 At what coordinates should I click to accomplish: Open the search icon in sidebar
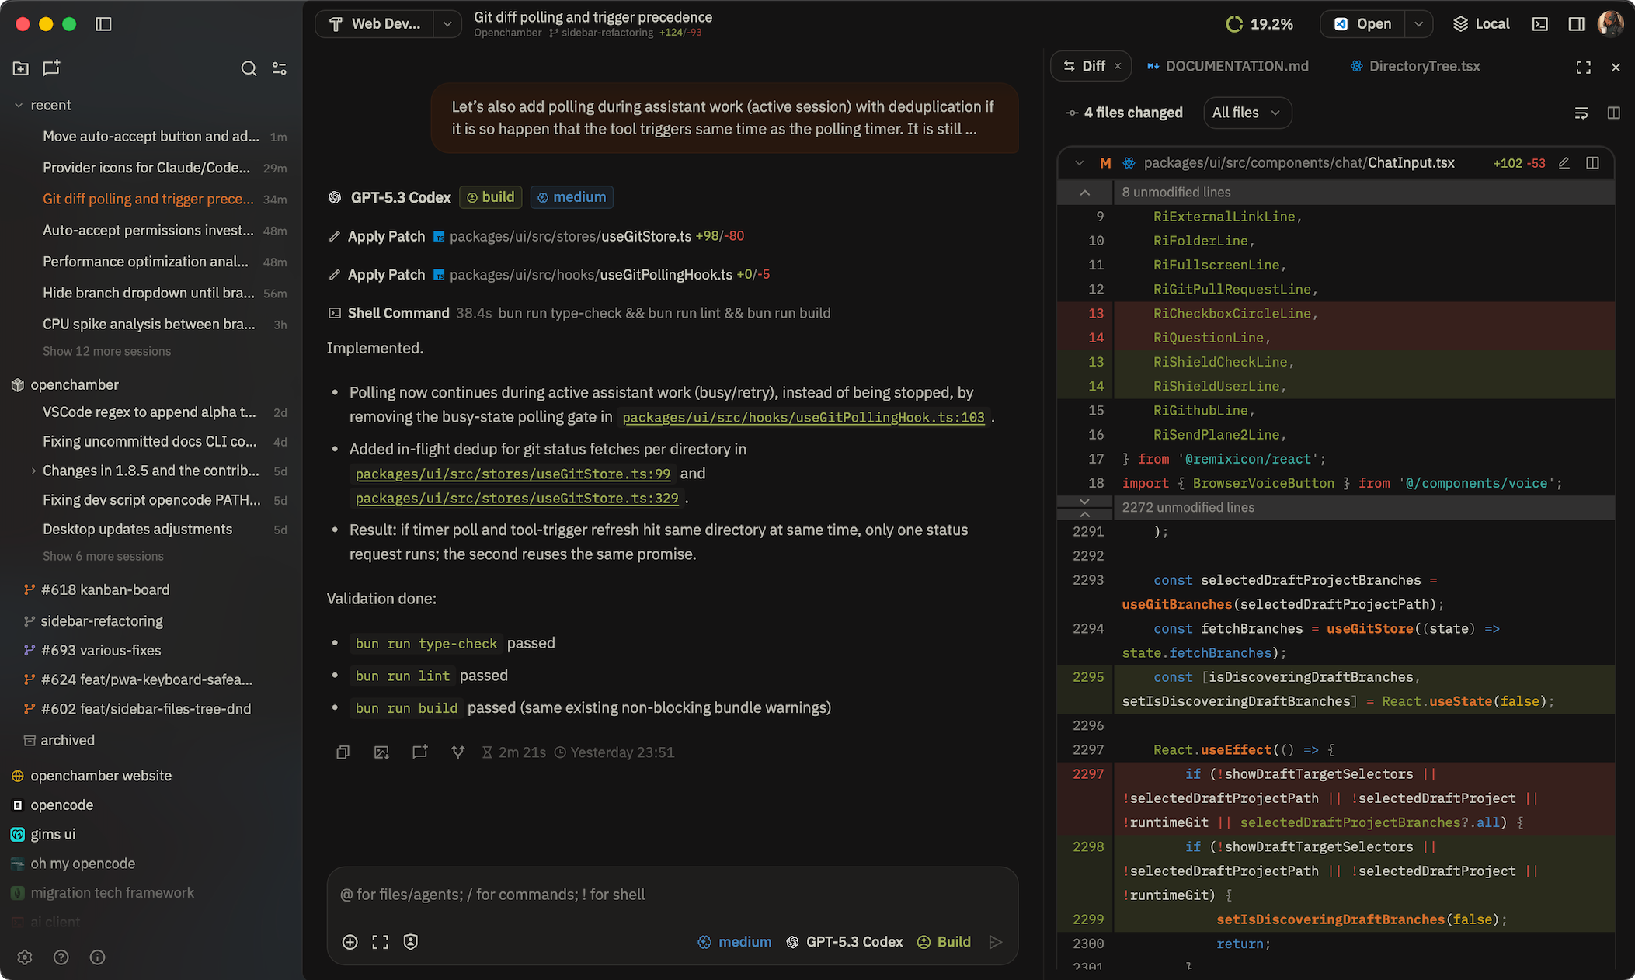pyautogui.click(x=249, y=68)
